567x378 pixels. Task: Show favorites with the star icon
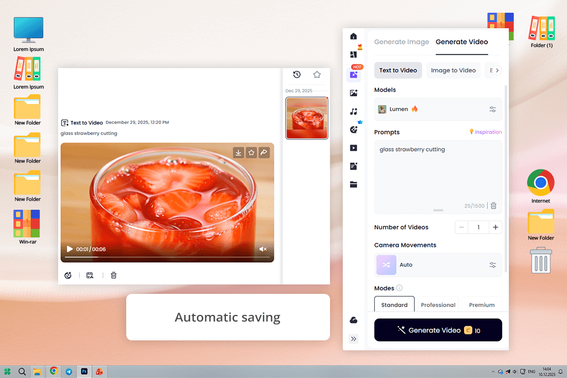(x=317, y=75)
